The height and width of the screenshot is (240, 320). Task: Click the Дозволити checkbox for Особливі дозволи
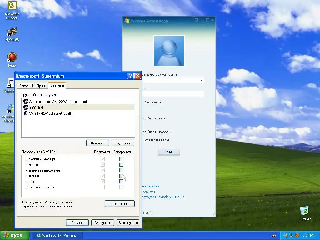point(102,187)
